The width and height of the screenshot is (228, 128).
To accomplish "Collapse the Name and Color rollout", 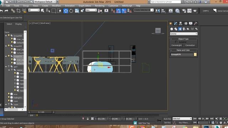I will click(x=171, y=50).
